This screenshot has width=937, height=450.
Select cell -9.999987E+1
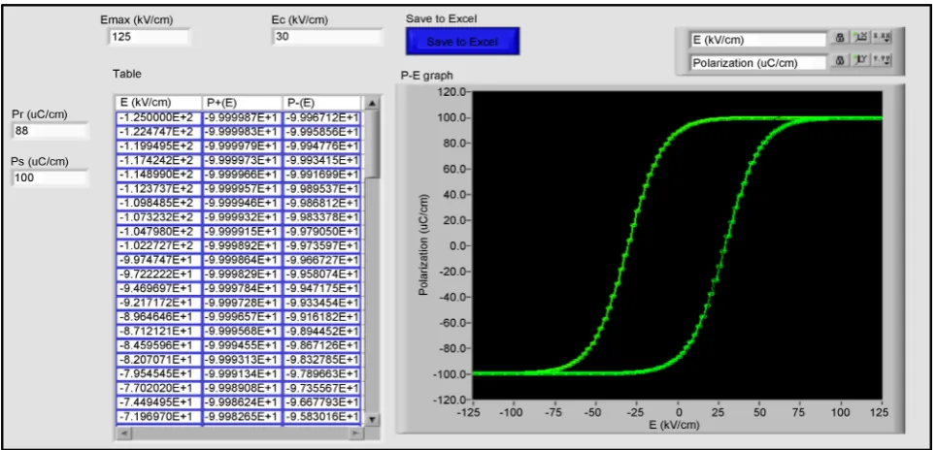(x=242, y=117)
